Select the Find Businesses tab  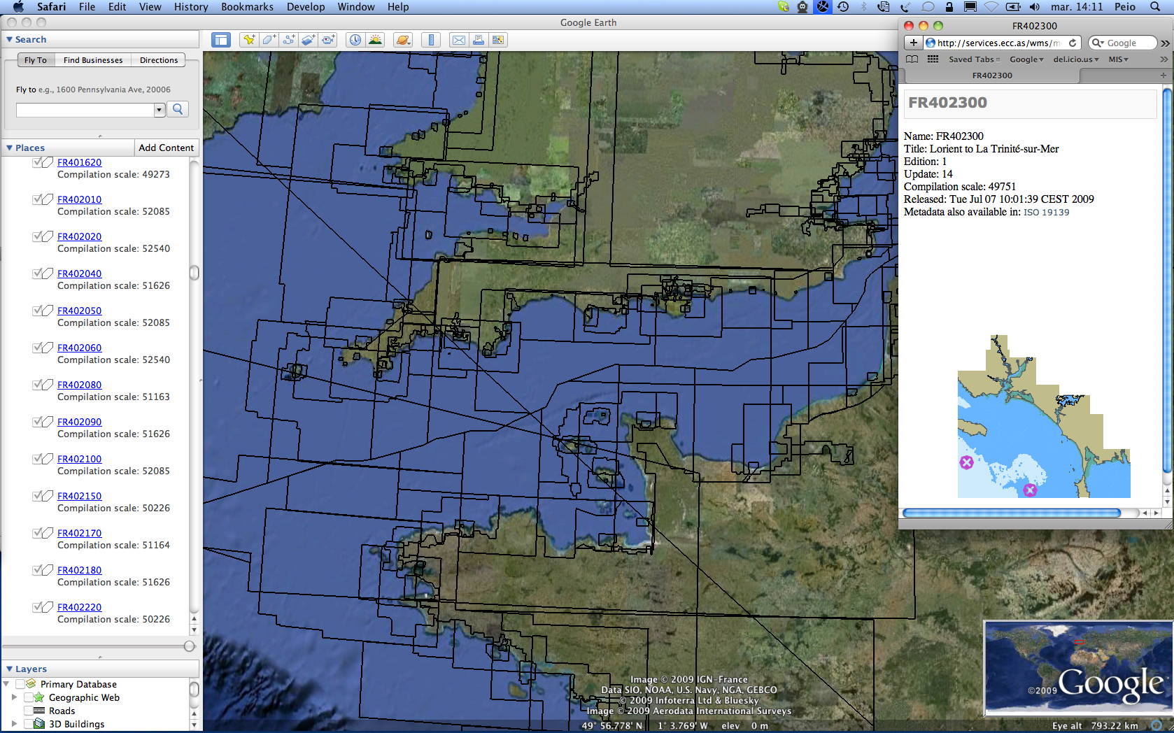pos(93,60)
